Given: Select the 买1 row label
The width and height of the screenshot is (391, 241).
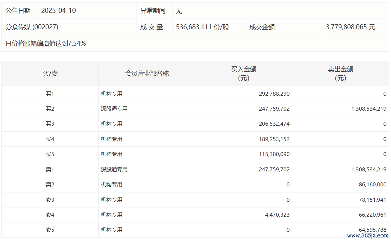Looking at the screenshot, I should point(50,94).
